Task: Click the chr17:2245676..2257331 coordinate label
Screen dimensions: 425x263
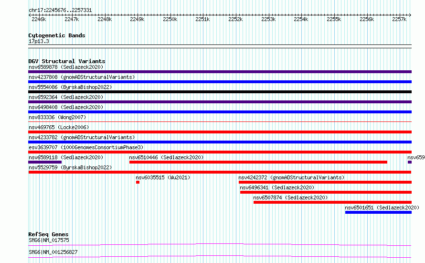Action: 60,11
